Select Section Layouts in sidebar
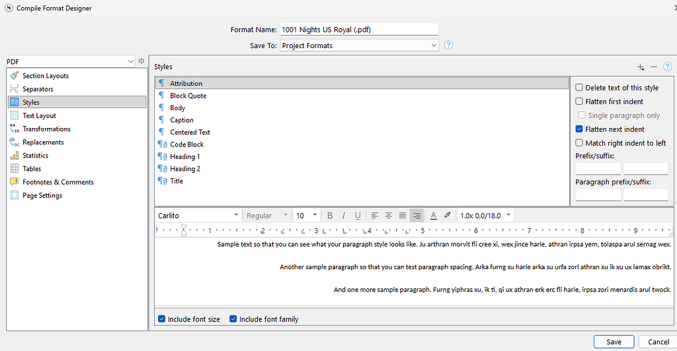Viewport: 677px width, 351px height. (77, 75)
